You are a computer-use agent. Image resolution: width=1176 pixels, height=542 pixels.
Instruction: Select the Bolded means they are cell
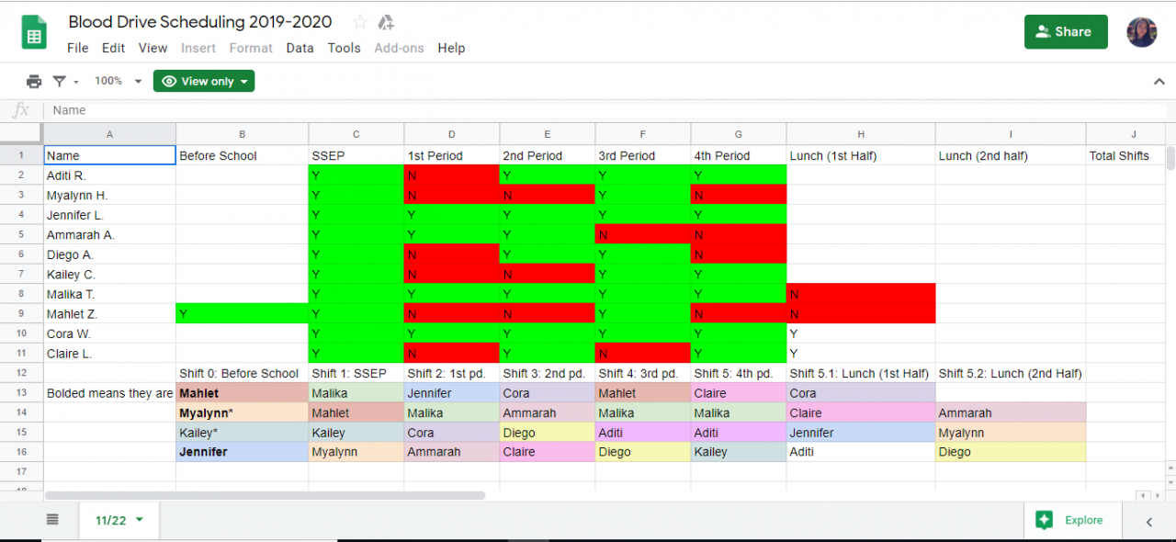tap(109, 393)
